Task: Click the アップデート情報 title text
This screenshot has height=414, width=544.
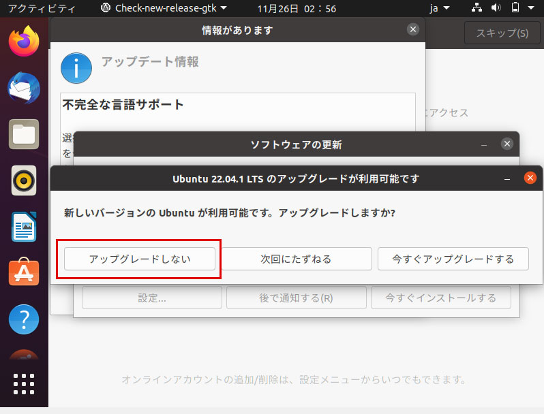Action: point(150,62)
